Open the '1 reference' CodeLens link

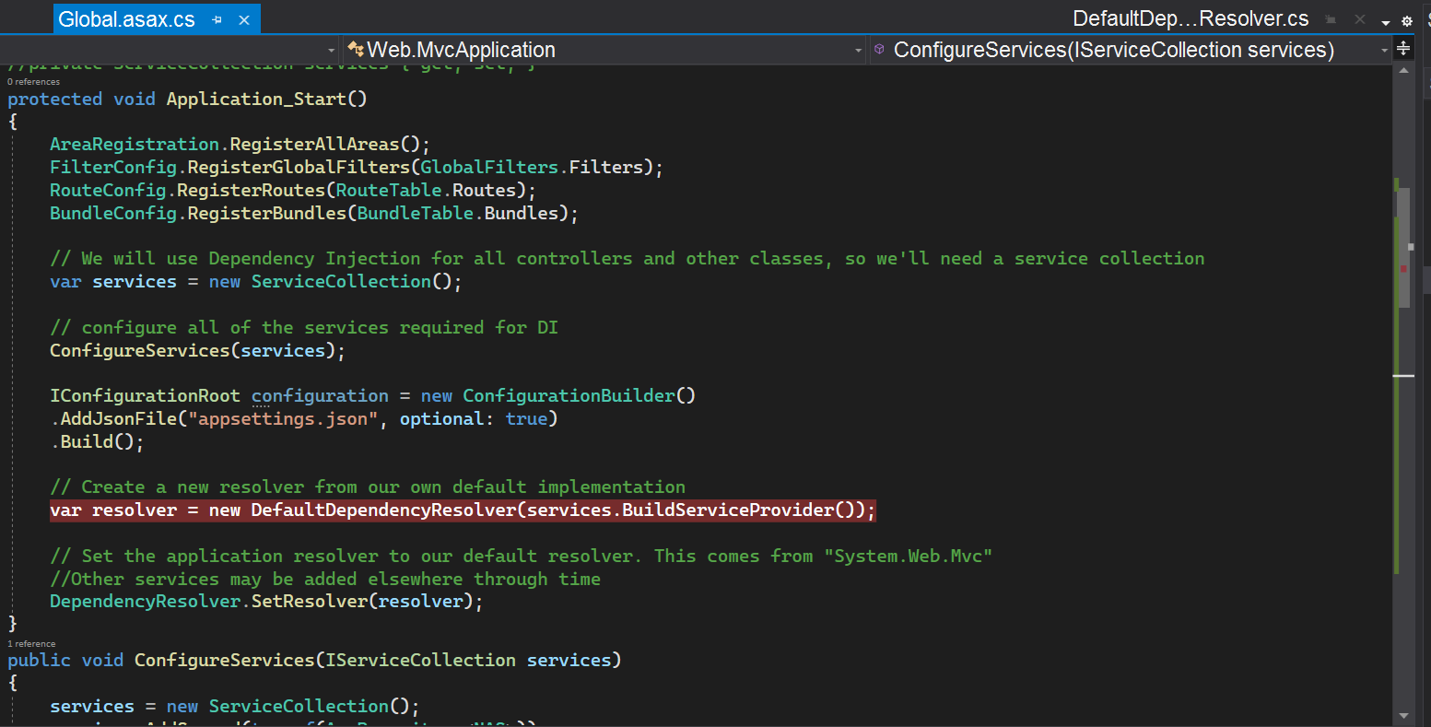pyautogui.click(x=31, y=644)
